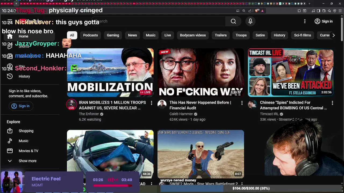Open the History icon in the sidebar

point(10,76)
